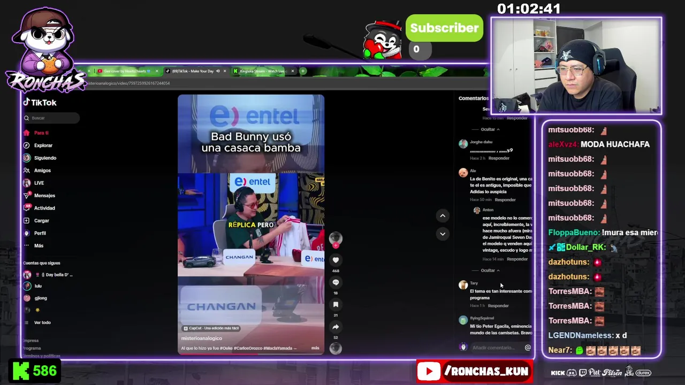The height and width of the screenshot is (385, 685).
Task: Click Anton's avatar in replies
Action: click(x=477, y=211)
